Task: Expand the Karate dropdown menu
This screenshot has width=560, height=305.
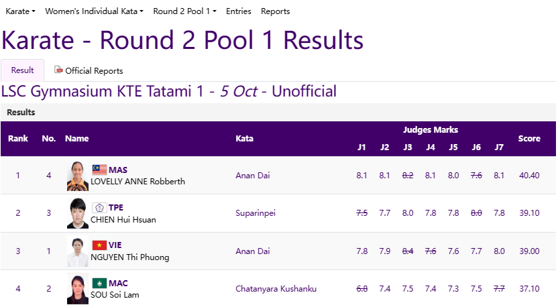Action: [20, 11]
